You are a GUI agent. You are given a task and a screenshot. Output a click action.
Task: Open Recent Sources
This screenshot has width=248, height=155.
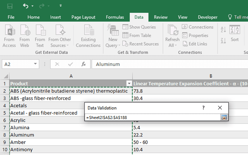click(141, 44)
